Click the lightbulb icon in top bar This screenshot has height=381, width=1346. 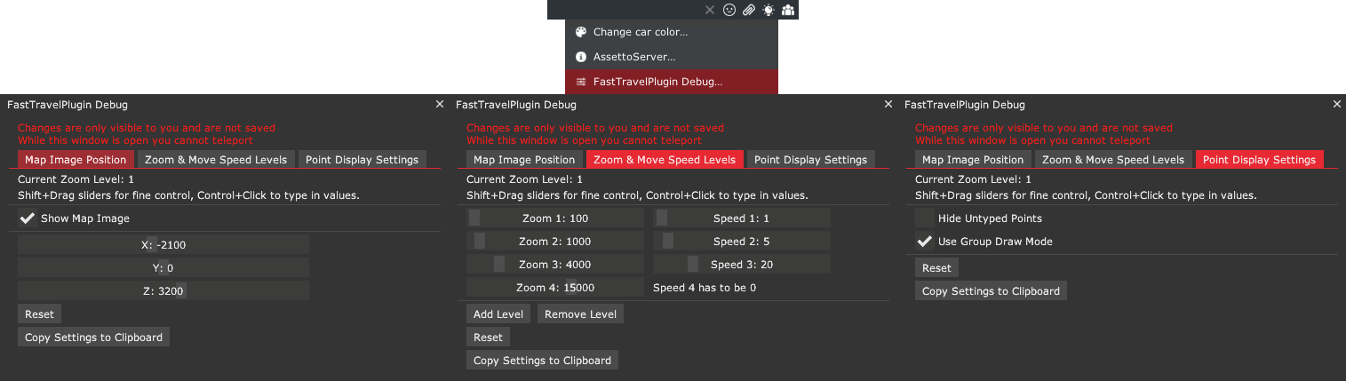pos(769,10)
